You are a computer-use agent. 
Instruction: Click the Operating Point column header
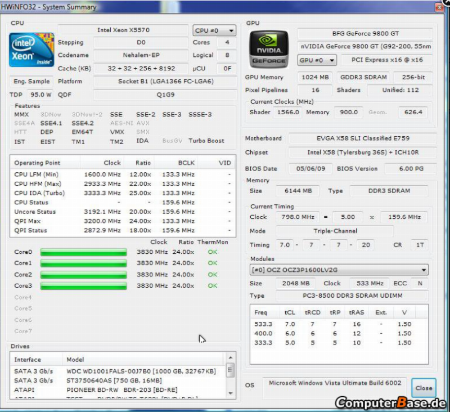(46, 163)
